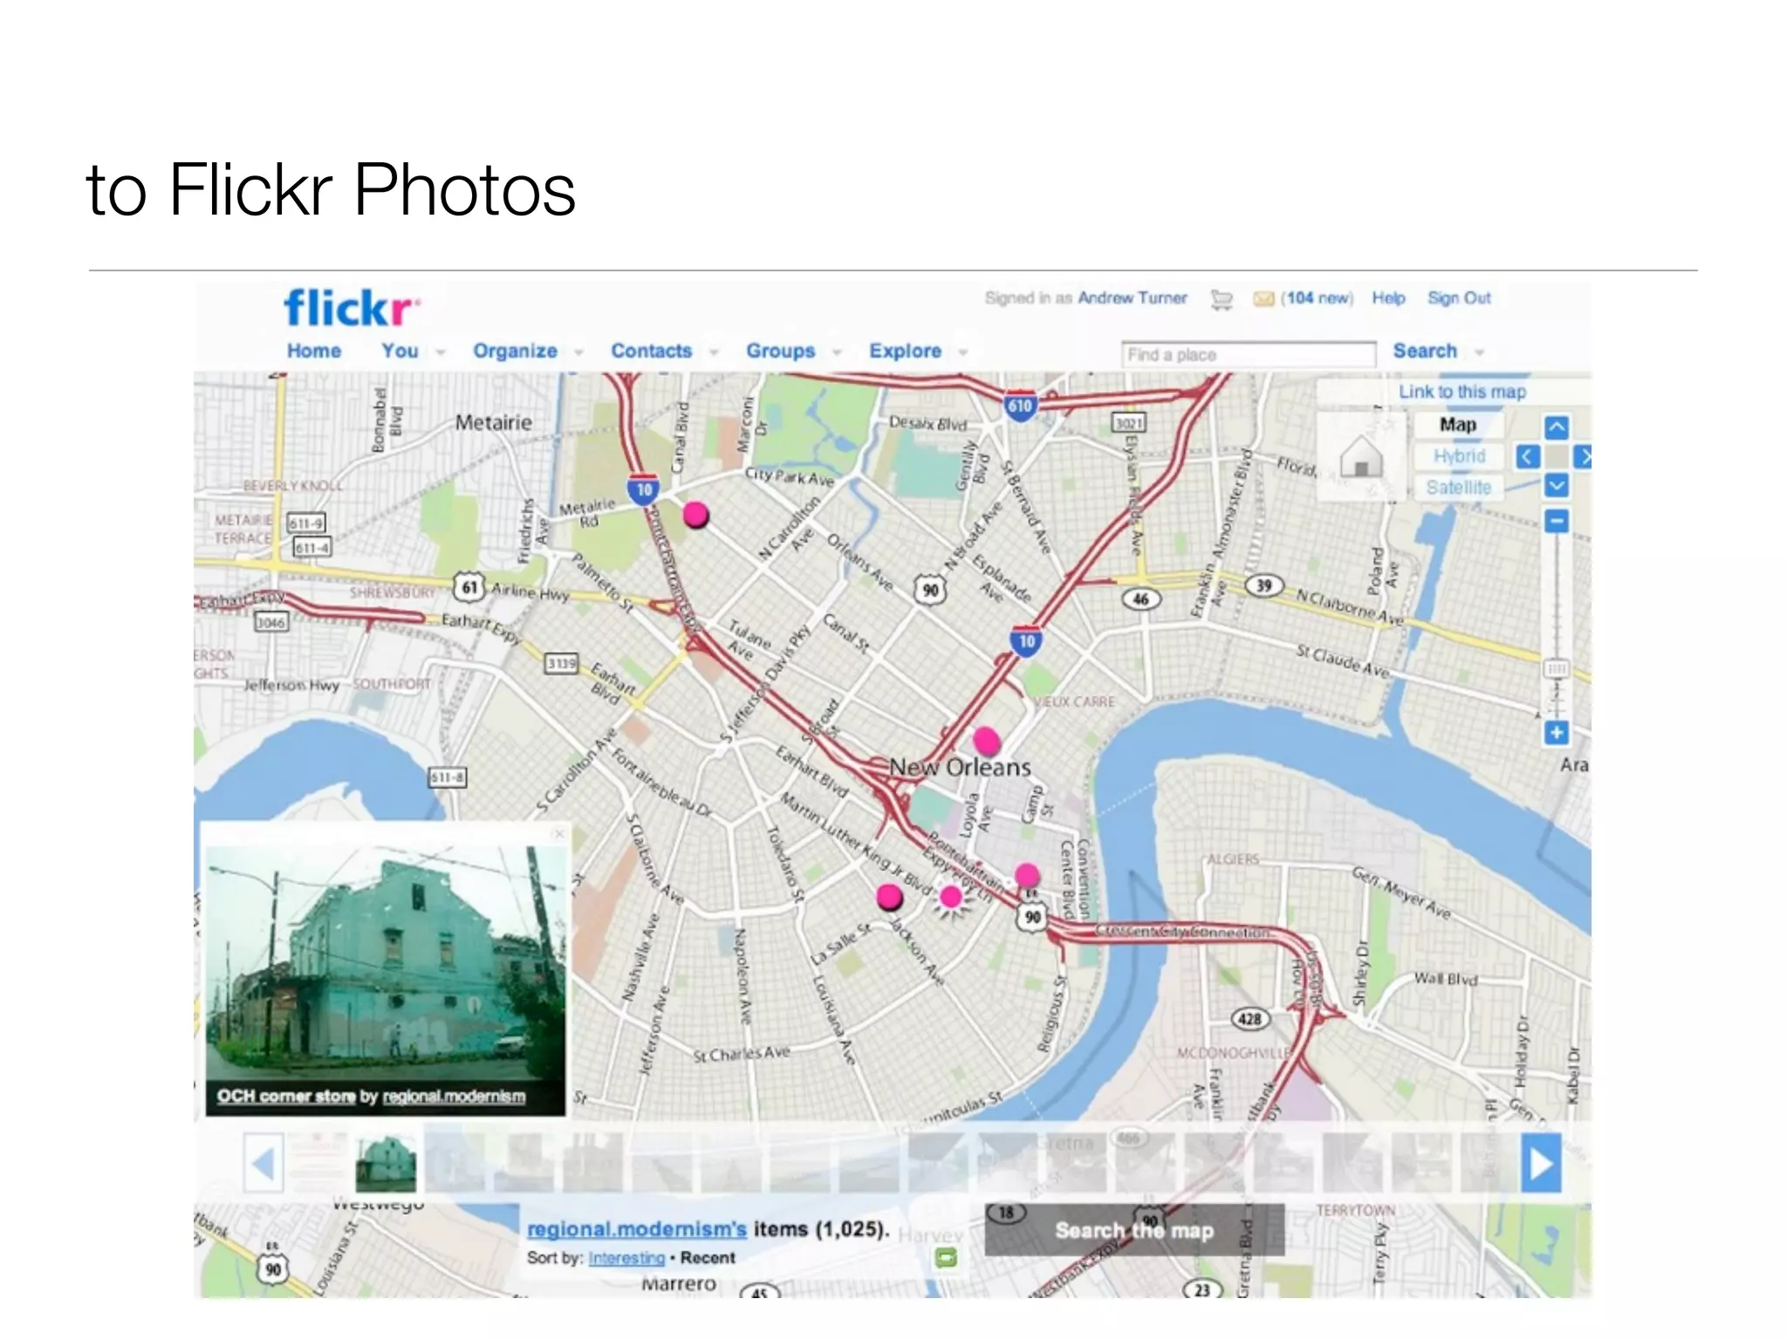The width and height of the screenshot is (1787, 1340).
Task: Zoom in with the plus button
Action: (x=1557, y=732)
